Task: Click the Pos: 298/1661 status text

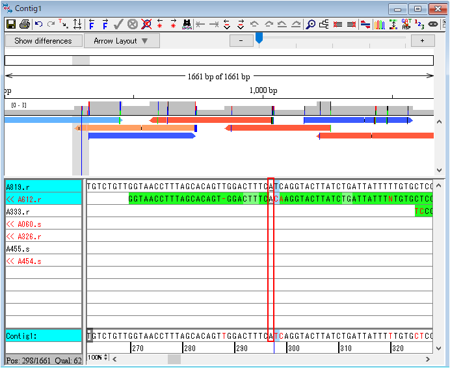Action: click(29, 360)
